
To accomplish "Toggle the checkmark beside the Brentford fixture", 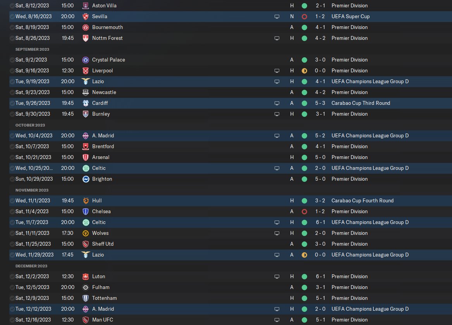I will point(12,147).
